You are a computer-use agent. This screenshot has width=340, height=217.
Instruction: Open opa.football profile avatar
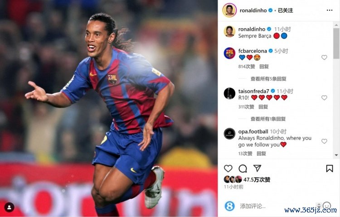[229, 134]
